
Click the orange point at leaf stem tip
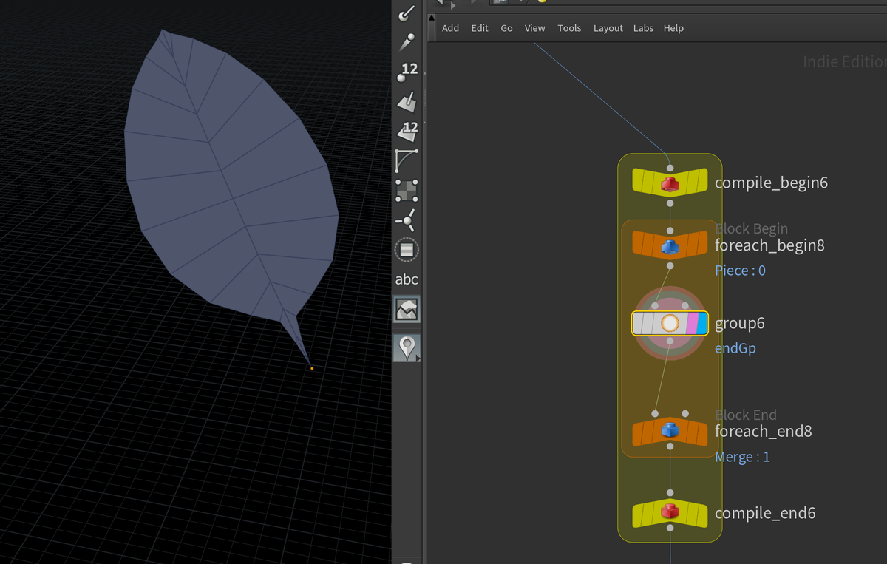coord(312,368)
